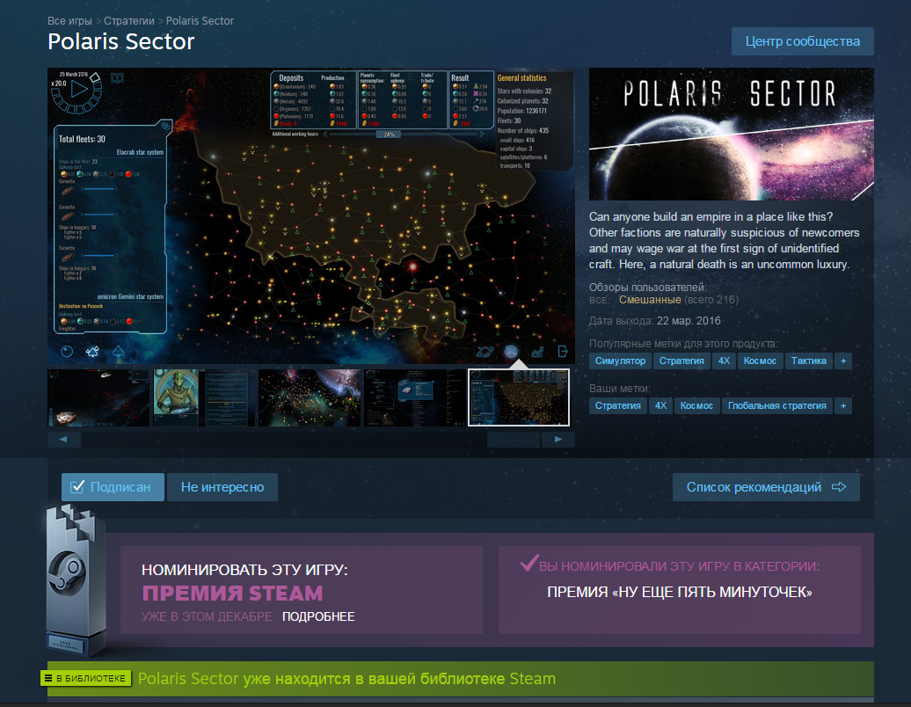The height and width of the screenshot is (707, 911).
Task: Open the Polaris Sector breadcrumb link
Action: point(200,21)
